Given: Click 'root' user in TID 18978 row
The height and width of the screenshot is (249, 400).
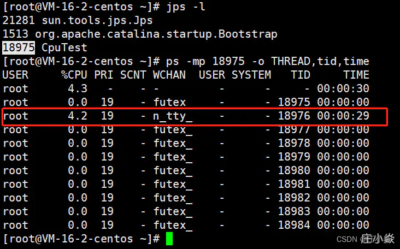Looking at the screenshot, I should (15, 144).
